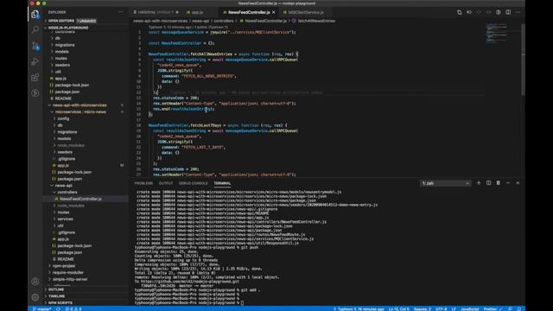
Task: Click synchronize changes icon in status bar
Action: pyautogui.click(x=58, y=308)
